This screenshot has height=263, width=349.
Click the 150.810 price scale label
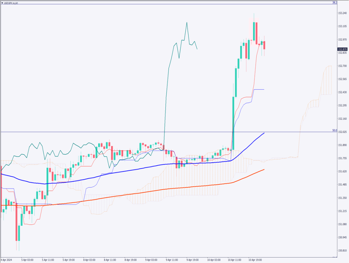point(342,251)
